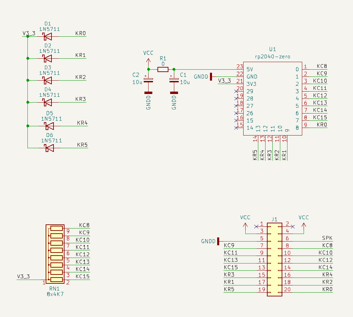Click the KC8 label at U1 pin 1
353x317 pixels.
(x=322, y=66)
